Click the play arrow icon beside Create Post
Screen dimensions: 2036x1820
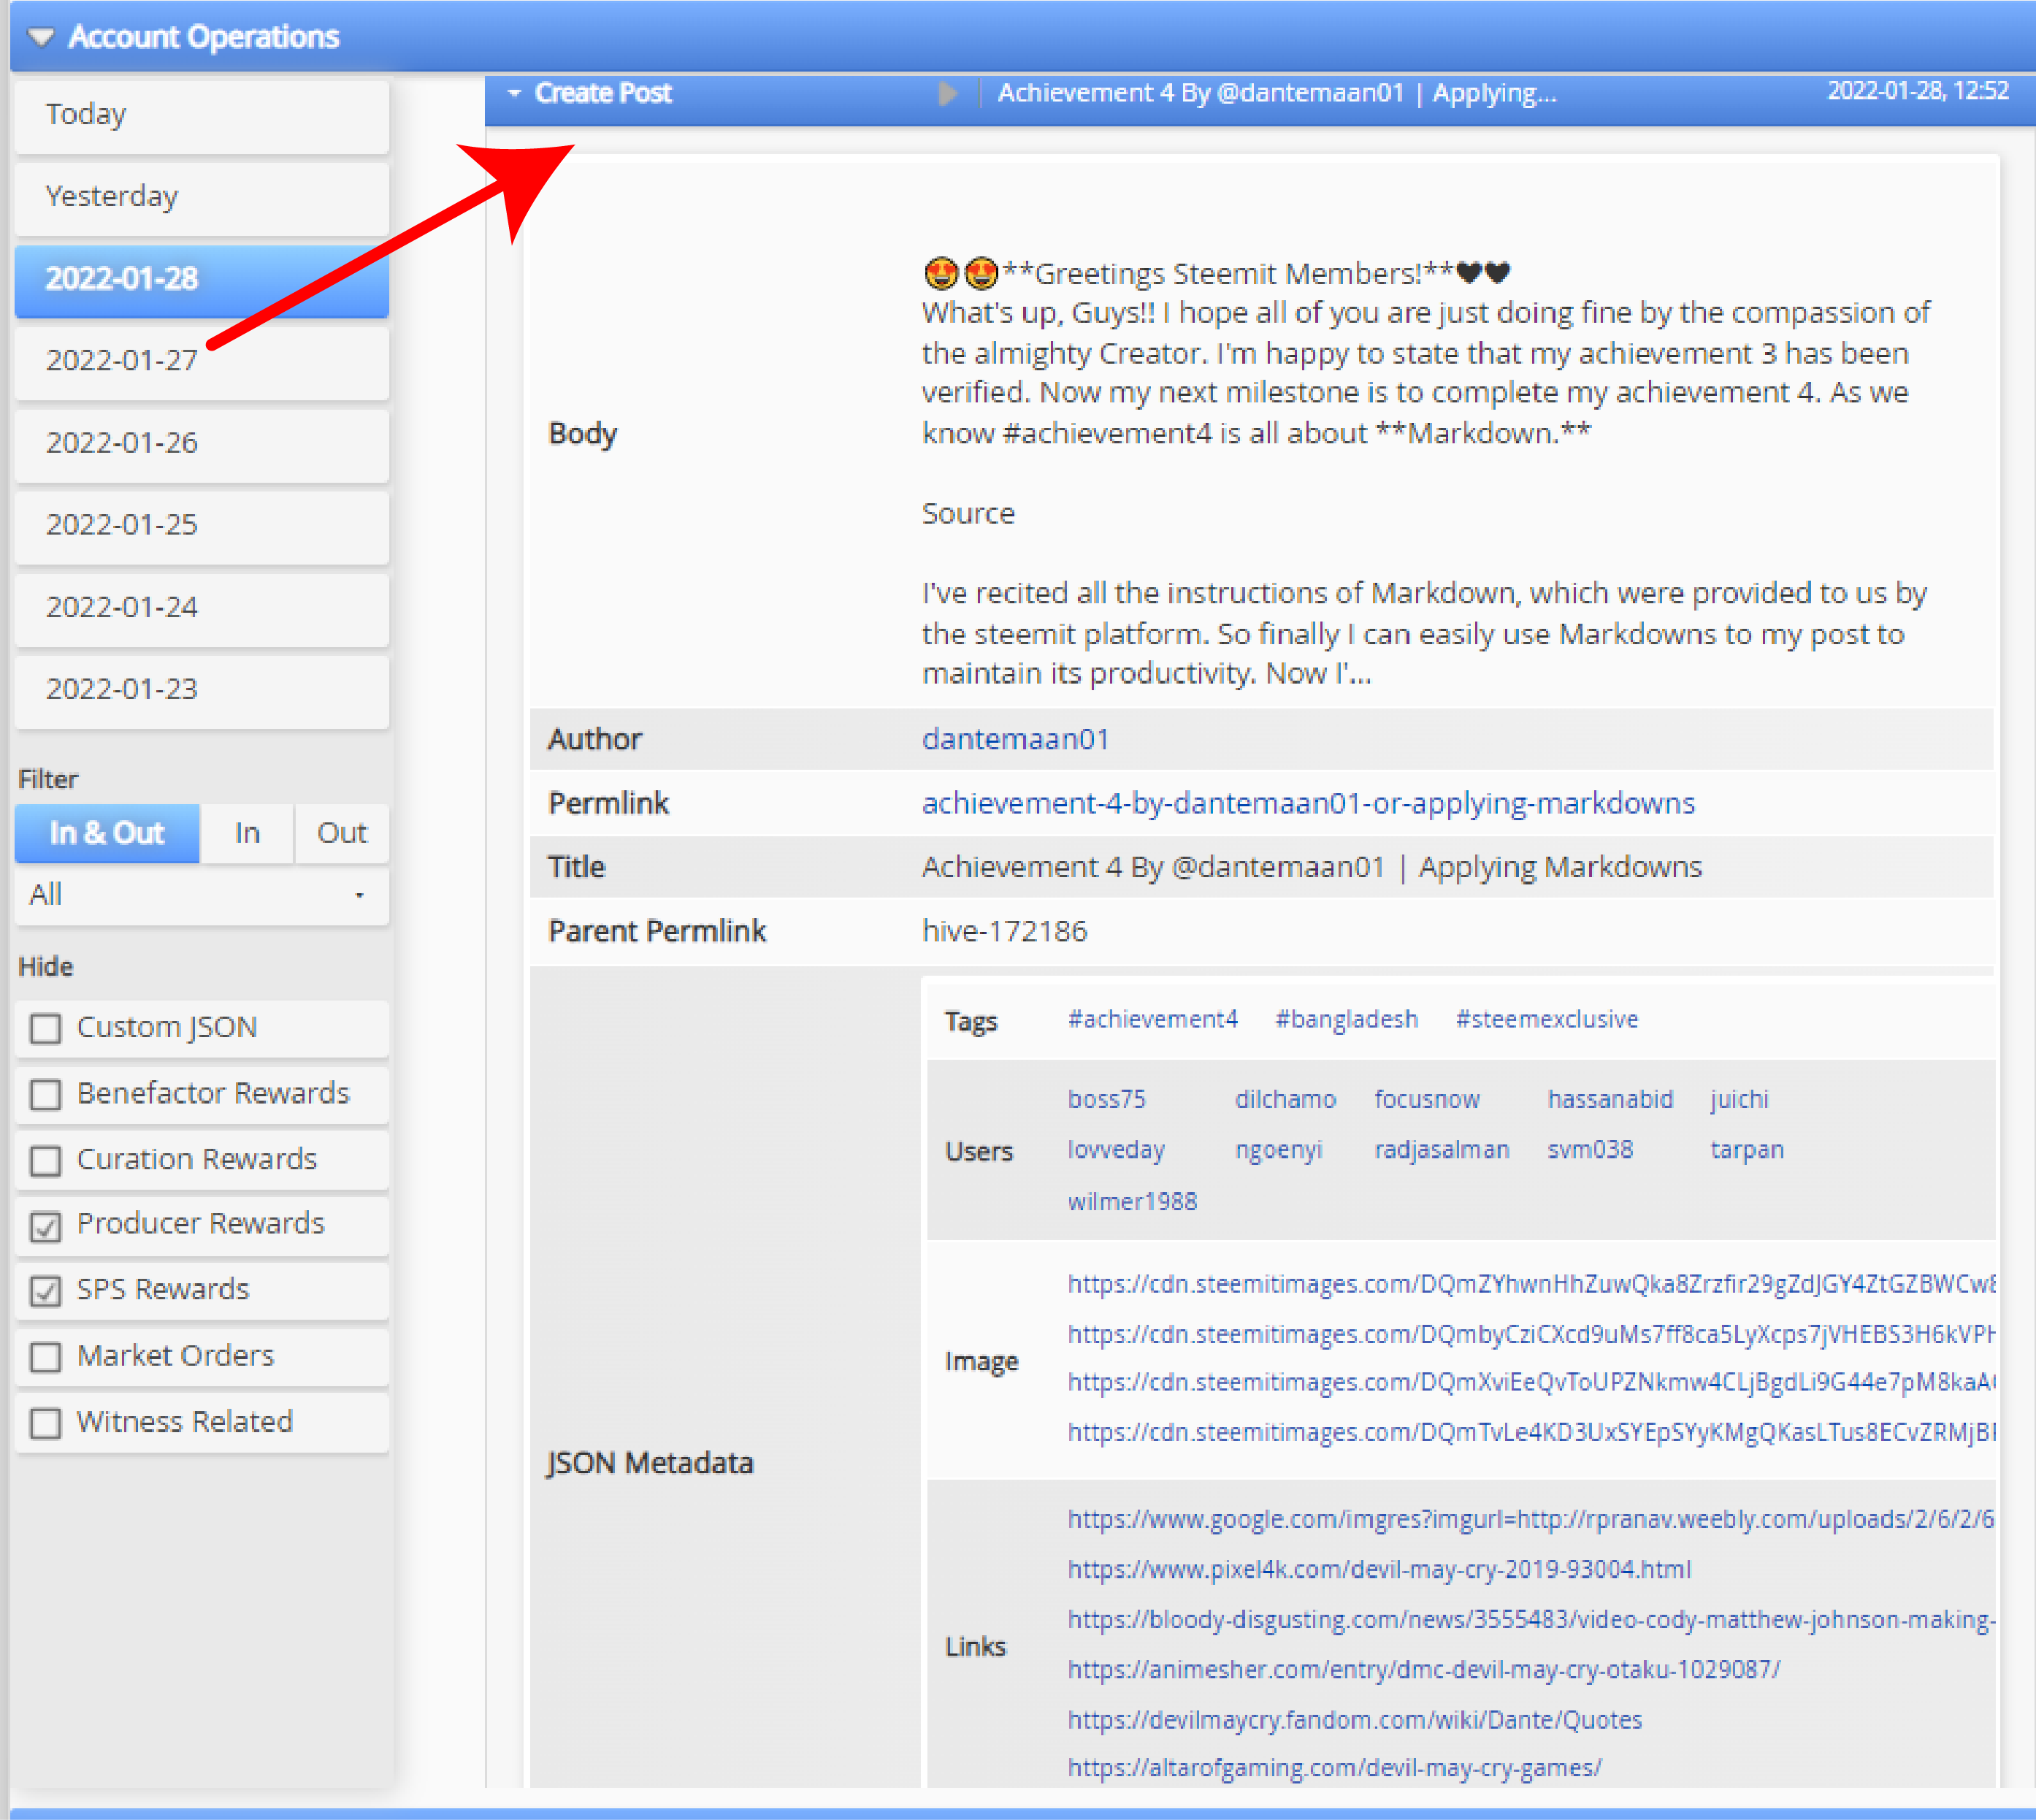click(948, 93)
